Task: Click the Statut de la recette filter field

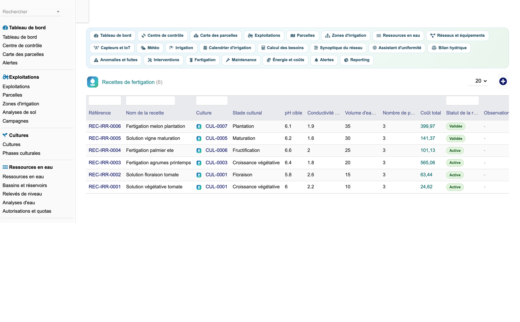Action: click(x=462, y=101)
